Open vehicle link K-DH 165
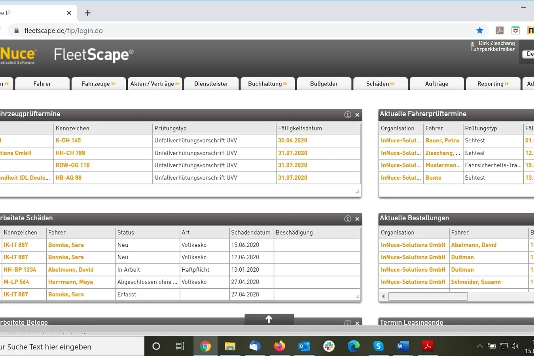Viewport: 534px width, 356px height. coord(68,140)
